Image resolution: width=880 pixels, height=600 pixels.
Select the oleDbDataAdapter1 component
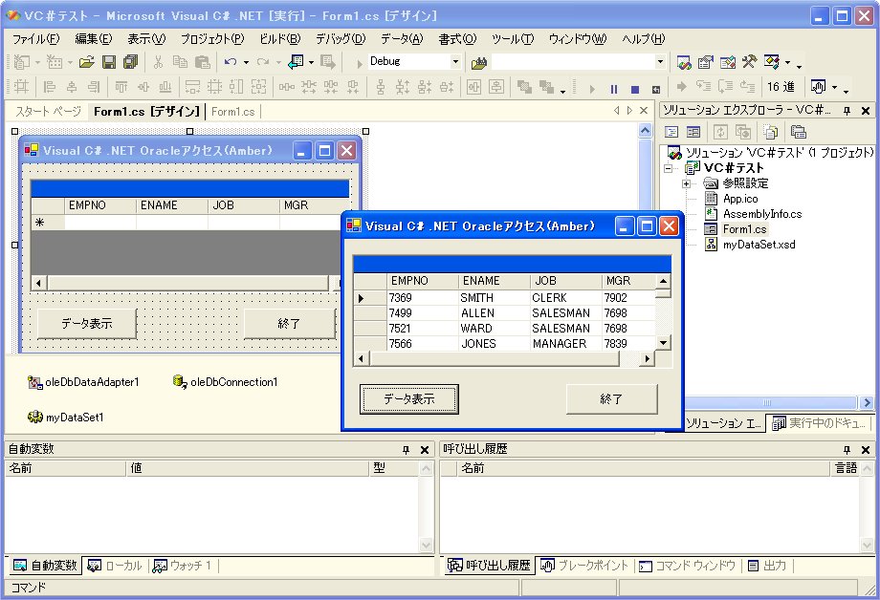[83, 382]
